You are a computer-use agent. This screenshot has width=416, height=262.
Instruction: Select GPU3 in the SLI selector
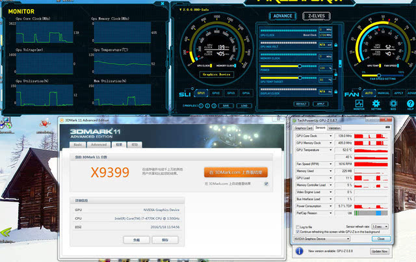coord(231,93)
